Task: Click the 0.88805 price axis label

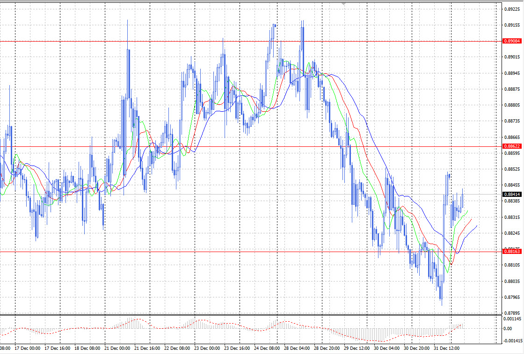Action: [x=512, y=105]
